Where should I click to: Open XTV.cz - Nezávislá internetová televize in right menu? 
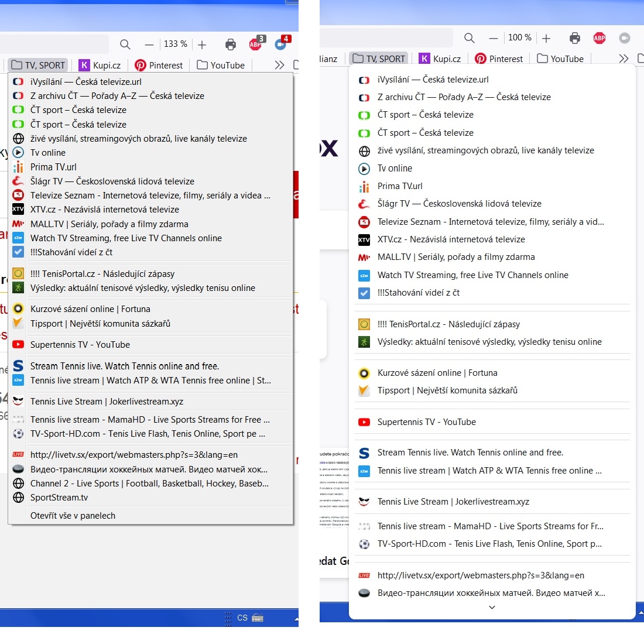click(x=492, y=239)
